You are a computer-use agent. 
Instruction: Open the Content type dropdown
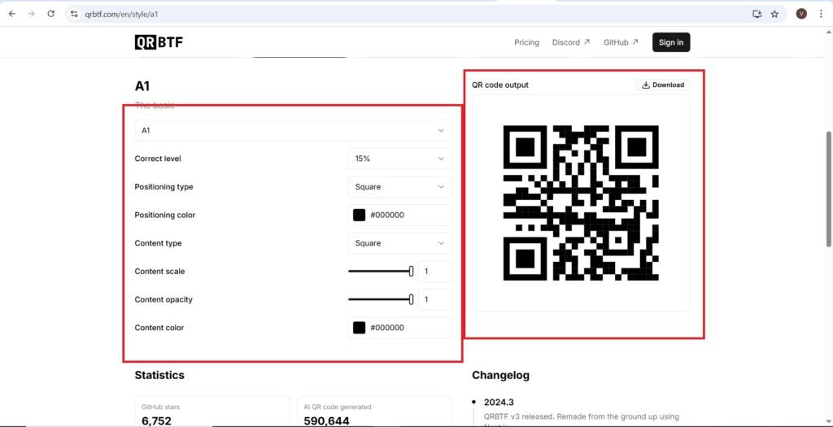(400, 242)
